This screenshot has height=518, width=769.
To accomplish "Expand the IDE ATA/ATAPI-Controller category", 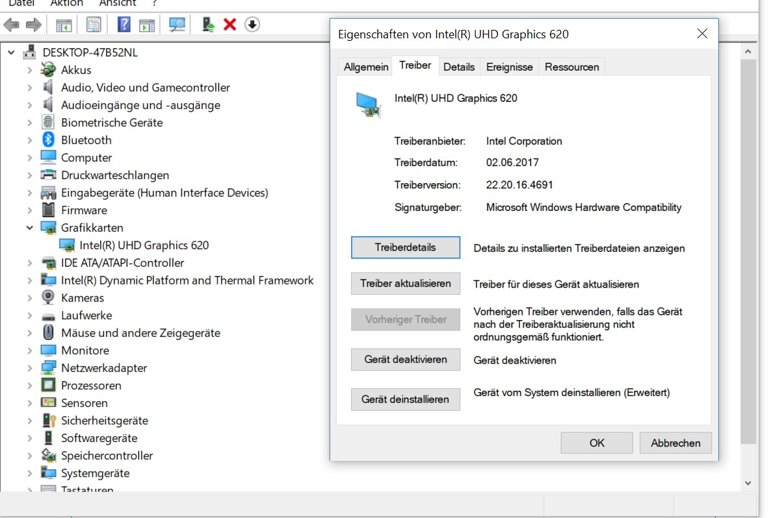I will (29, 262).
